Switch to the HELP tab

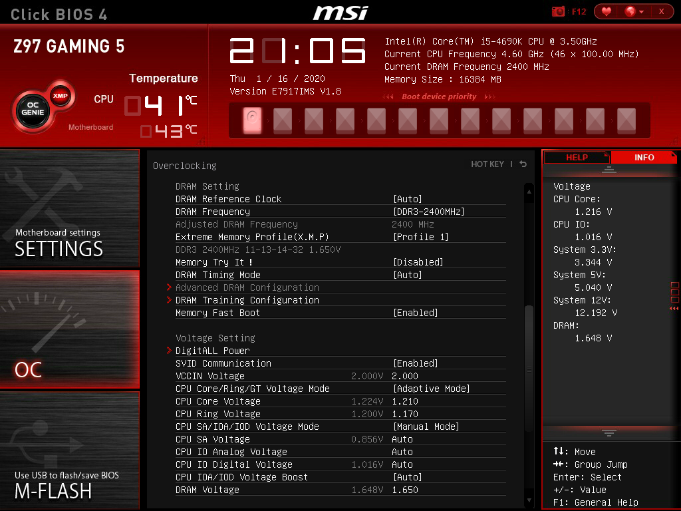[577, 157]
